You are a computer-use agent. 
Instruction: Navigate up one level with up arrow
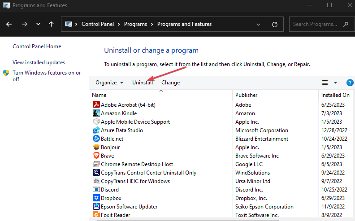point(51,24)
